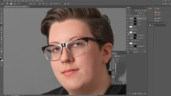
Task: Toggle lock all icon in Layers panel
Action: pyautogui.click(x=138, y=16)
